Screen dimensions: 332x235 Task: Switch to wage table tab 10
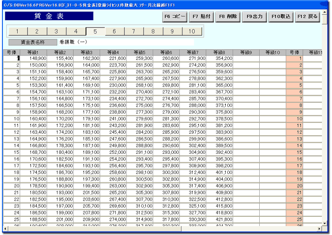click(192, 31)
